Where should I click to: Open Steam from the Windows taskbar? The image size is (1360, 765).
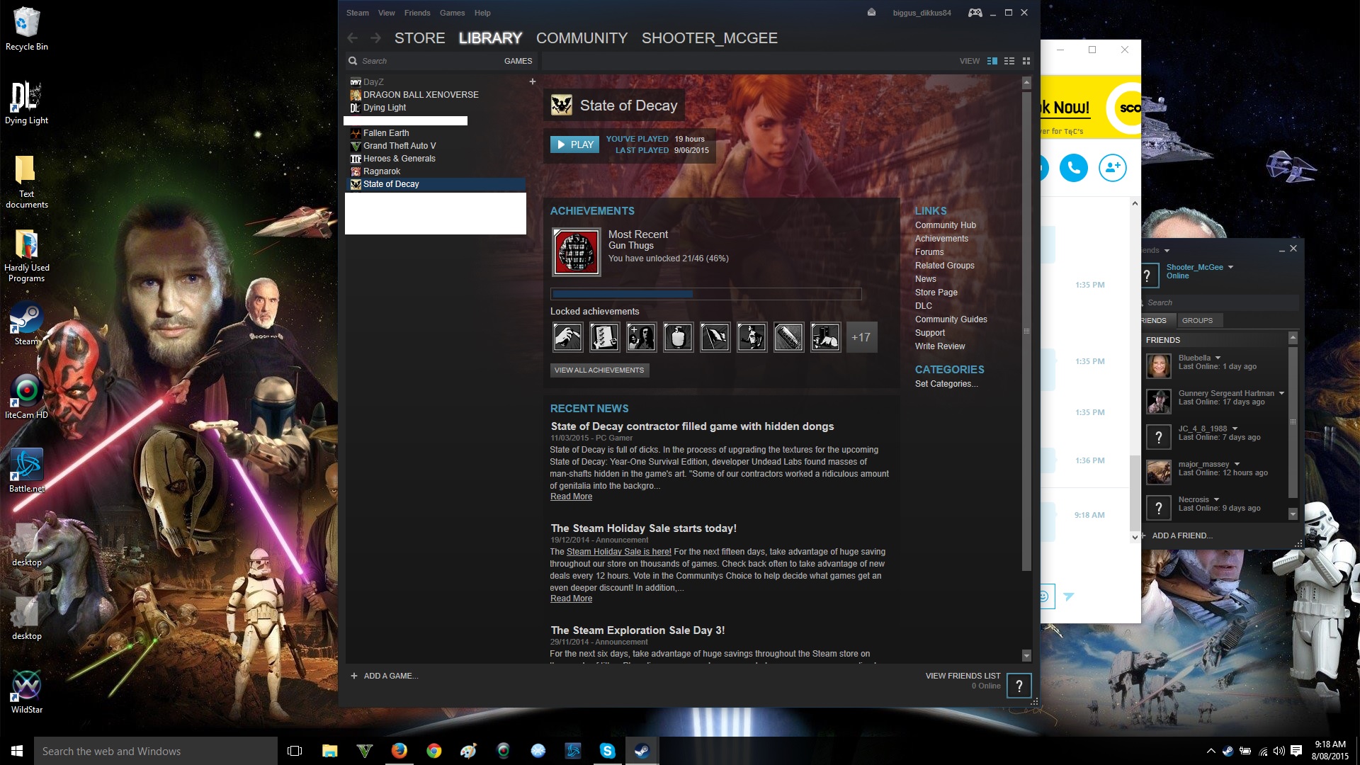642,751
